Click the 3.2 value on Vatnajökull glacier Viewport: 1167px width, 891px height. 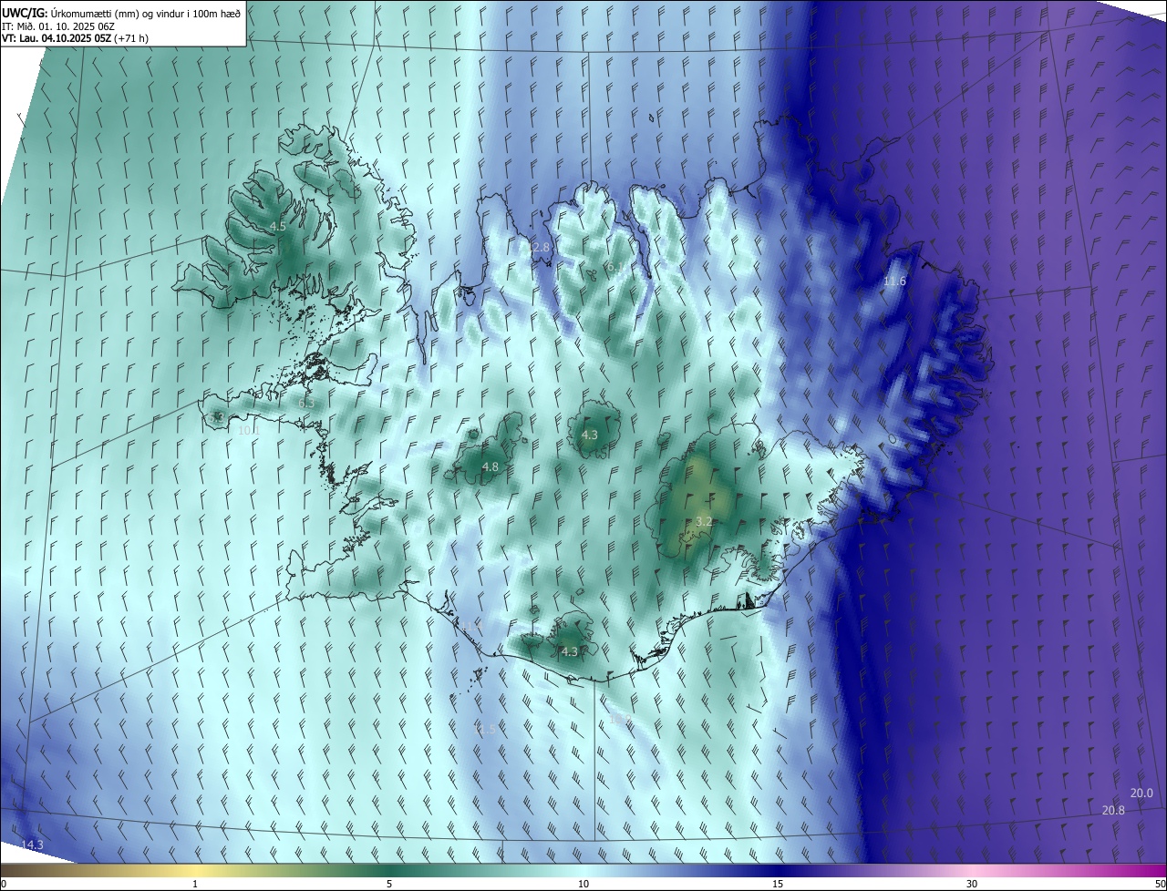click(x=703, y=522)
